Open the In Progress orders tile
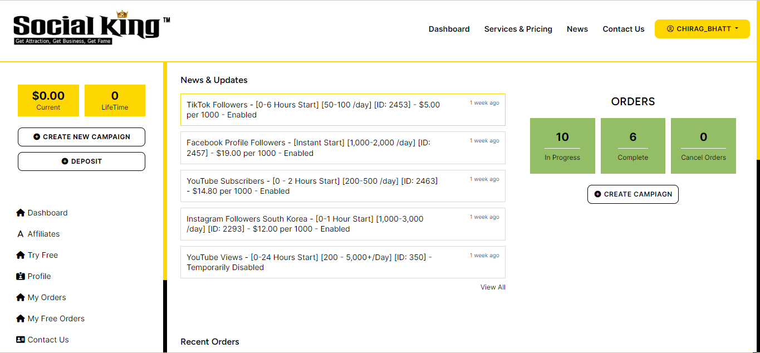Image resolution: width=760 pixels, height=353 pixels. click(x=562, y=146)
